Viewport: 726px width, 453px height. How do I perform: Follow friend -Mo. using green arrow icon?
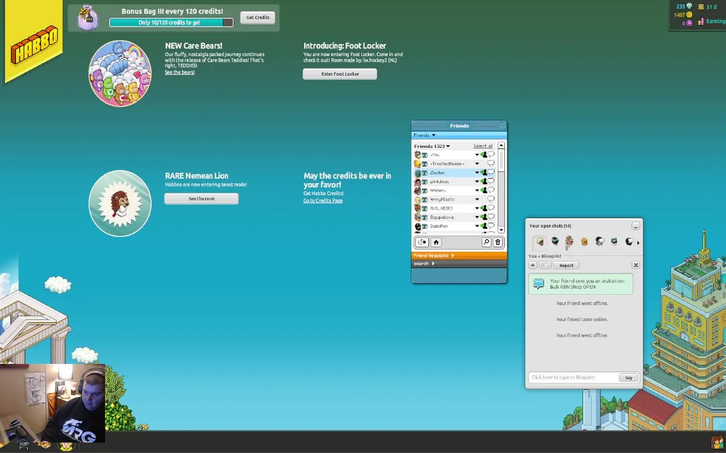484,155
